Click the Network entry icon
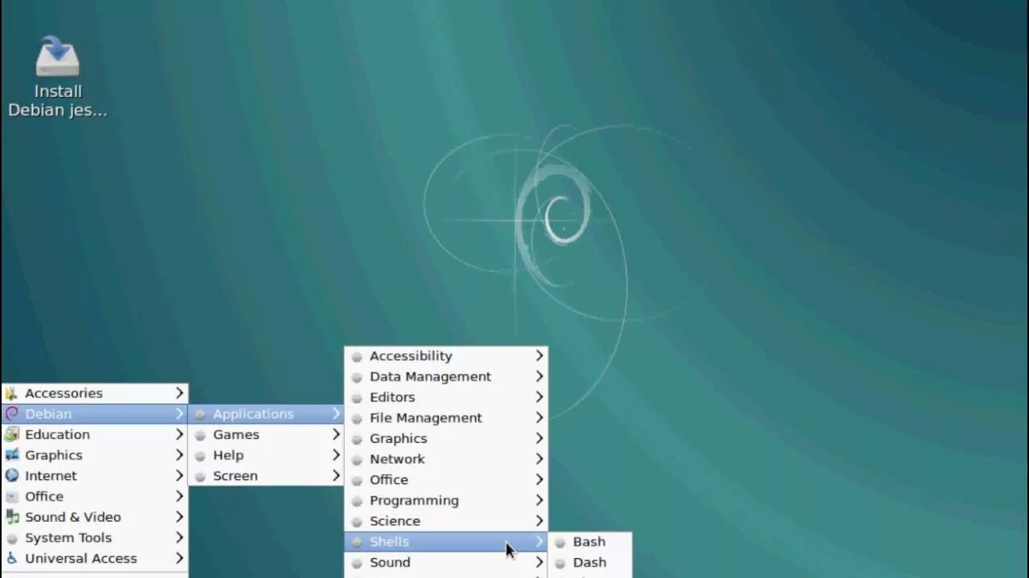The width and height of the screenshot is (1029, 578). click(x=357, y=460)
